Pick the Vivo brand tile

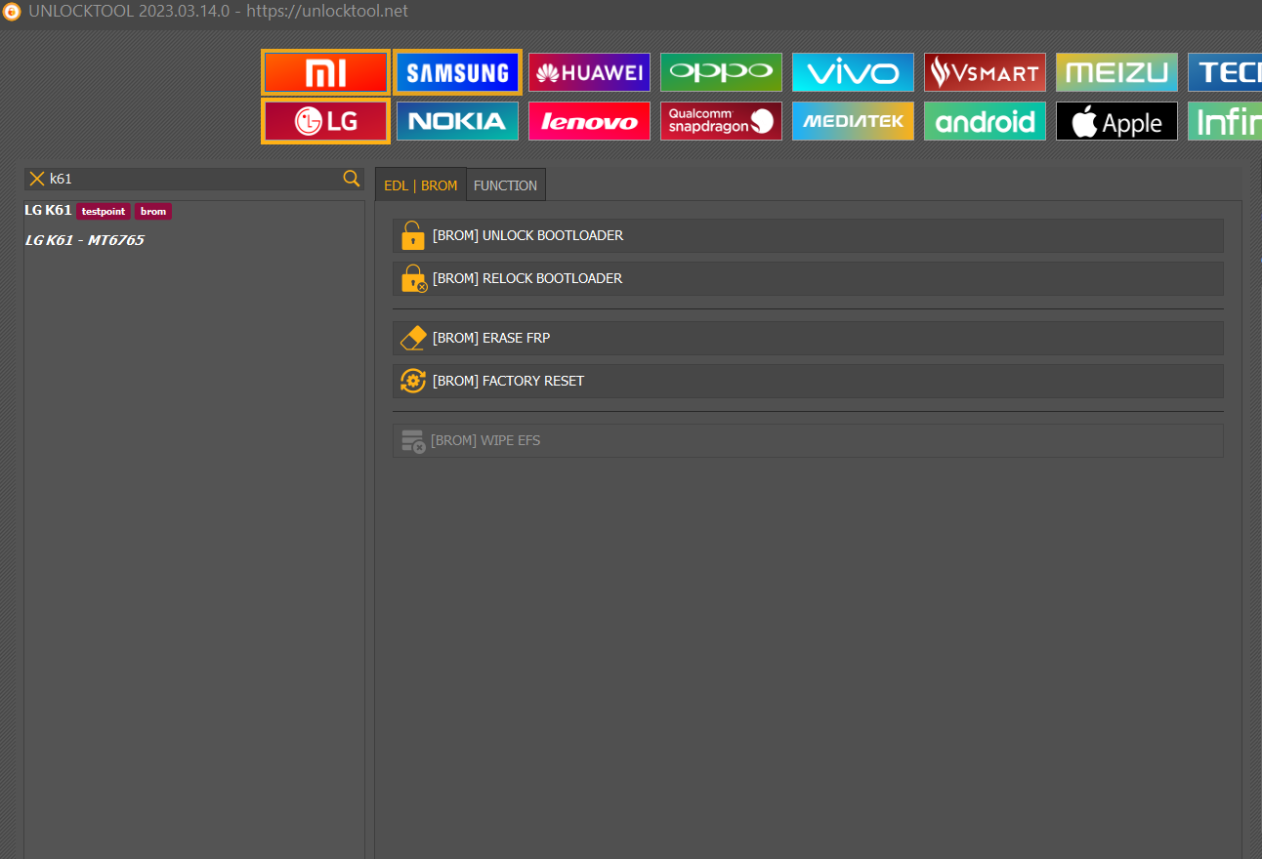coord(853,72)
